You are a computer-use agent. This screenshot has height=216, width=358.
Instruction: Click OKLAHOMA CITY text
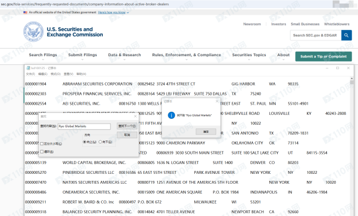click(x=247, y=143)
